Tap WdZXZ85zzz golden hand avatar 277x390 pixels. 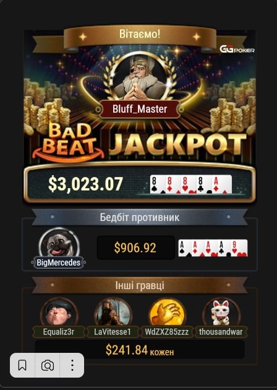pyautogui.click(x=167, y=313)
